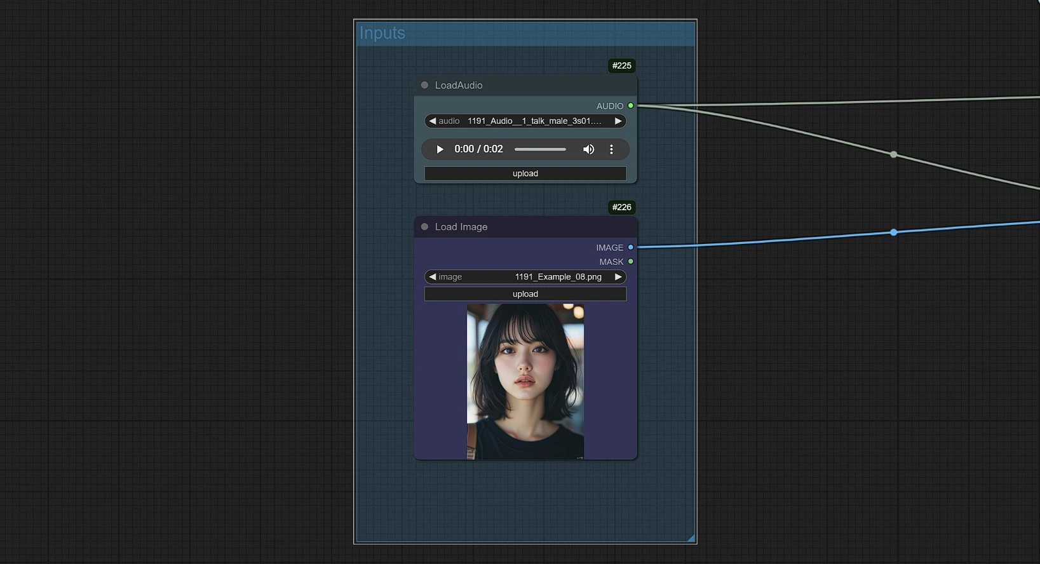The image size is (1040, 564).
Task: Click the #226 node ID badge
Action: (621, 207)
